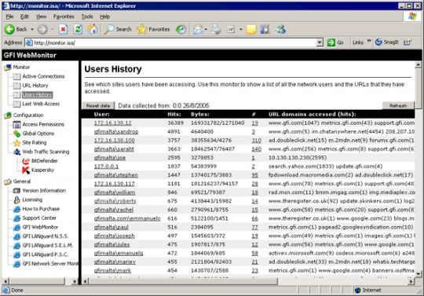The width and height of the screenshot is (424, 296).
Task: Open the View menu
Action: [41, 16]
